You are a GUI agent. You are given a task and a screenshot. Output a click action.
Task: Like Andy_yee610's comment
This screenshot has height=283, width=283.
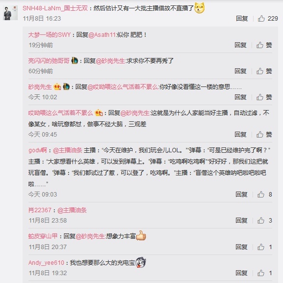click(261, 273)
